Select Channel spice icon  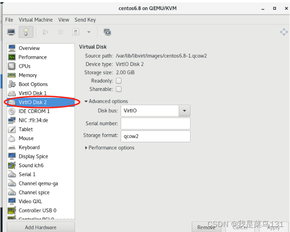point(12,192)
